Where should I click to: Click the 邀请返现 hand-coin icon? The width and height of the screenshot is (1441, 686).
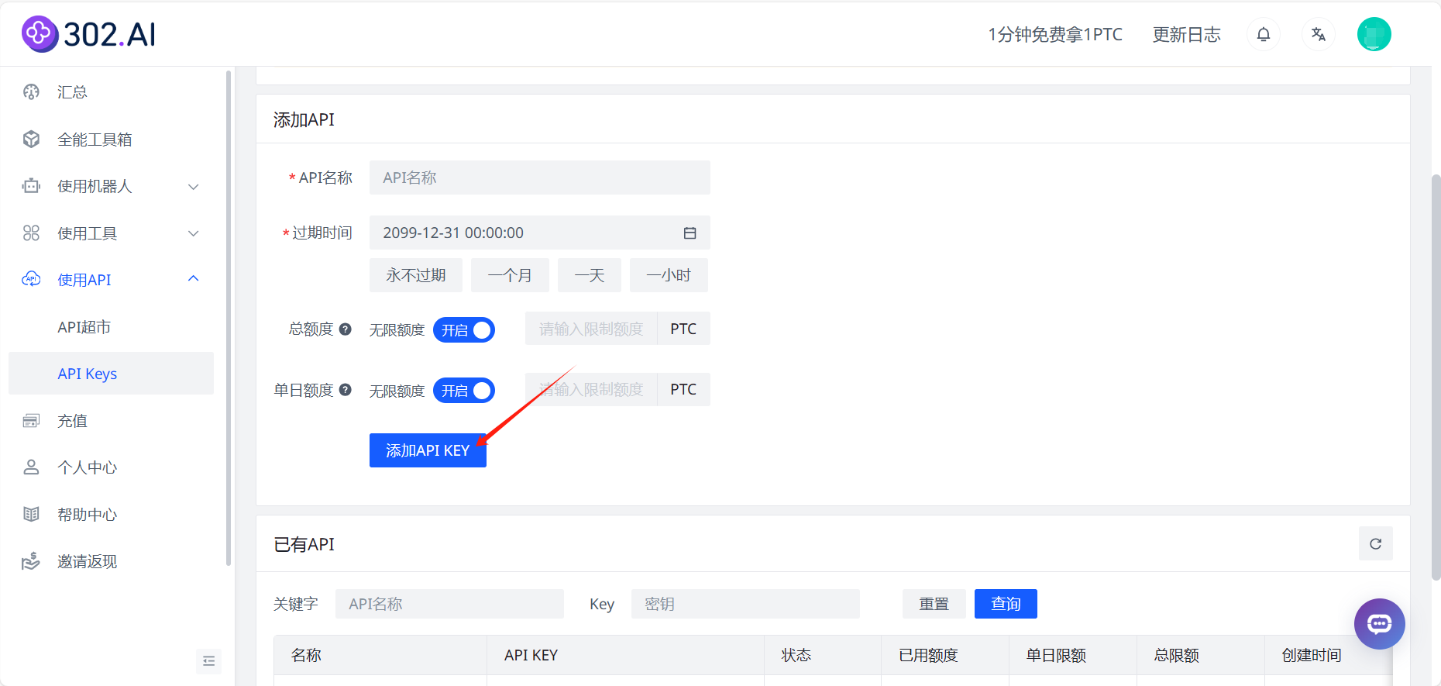(31, 561)
